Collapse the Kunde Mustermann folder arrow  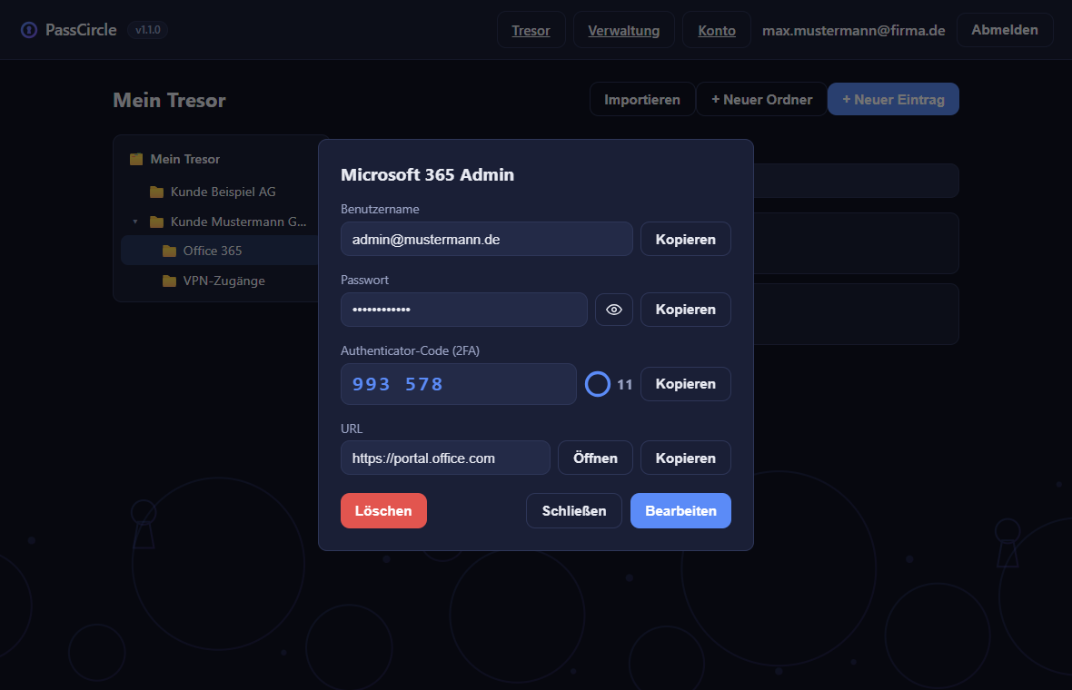(135, 222)
